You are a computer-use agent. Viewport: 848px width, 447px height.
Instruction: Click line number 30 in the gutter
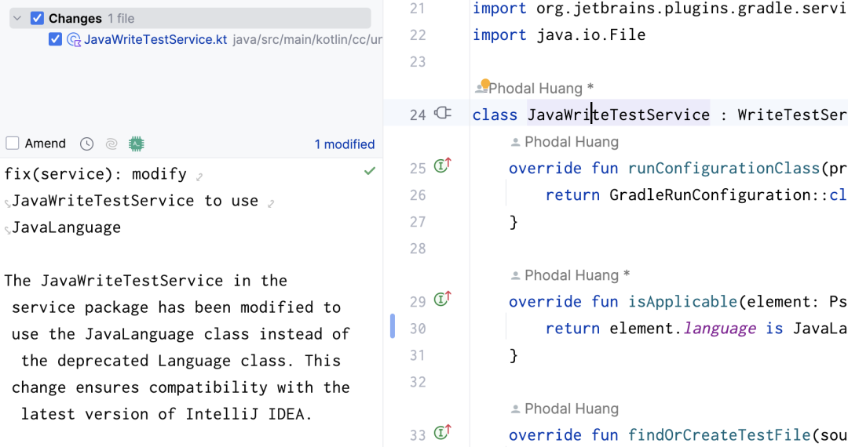(x=418, y=329)
